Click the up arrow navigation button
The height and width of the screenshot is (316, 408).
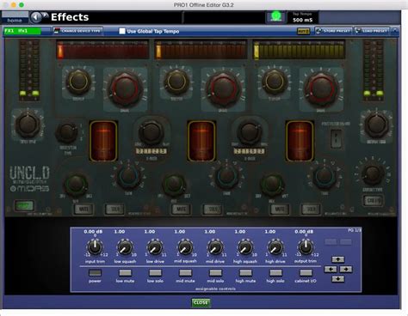pos(338,259)
